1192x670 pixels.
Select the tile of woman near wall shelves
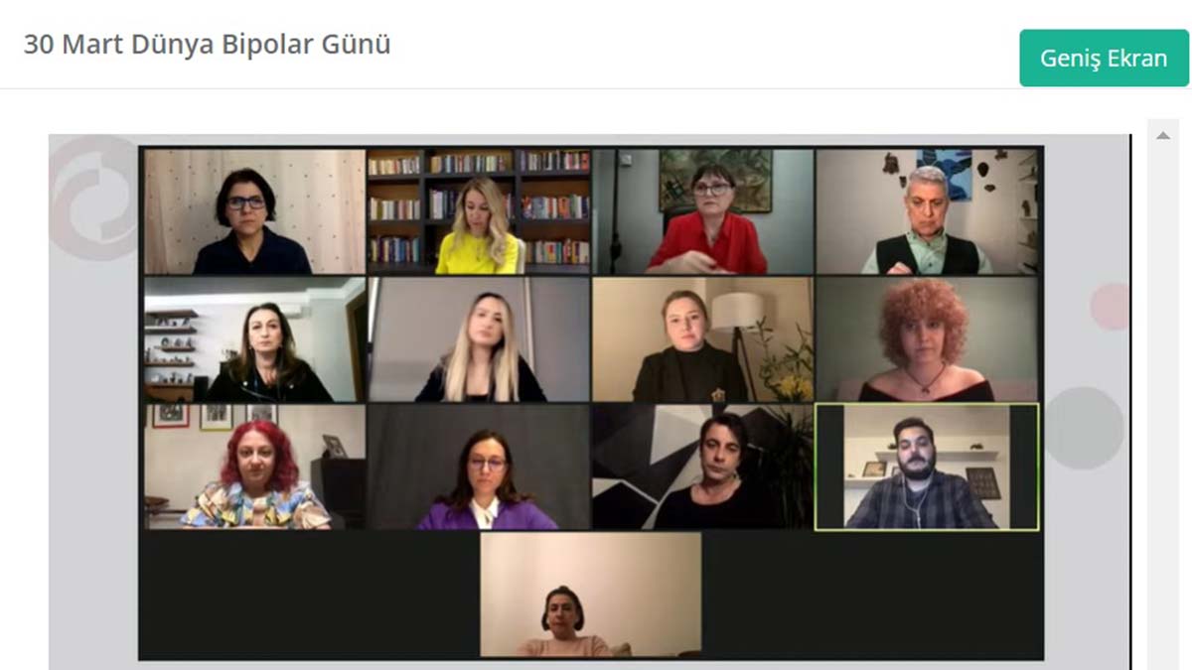254,339
